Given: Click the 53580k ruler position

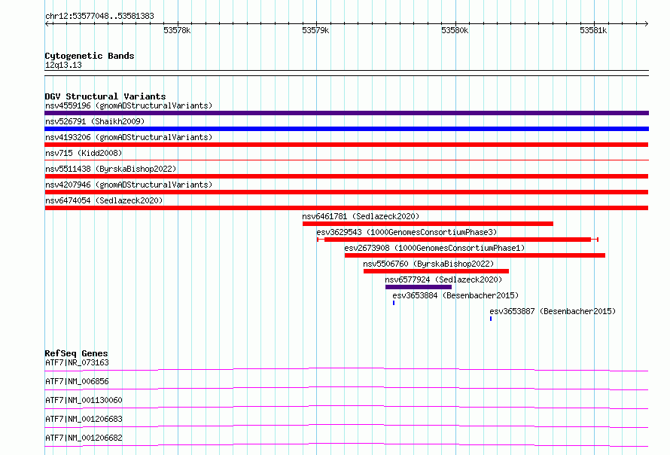Looking at the screenshot, I should (x=455, y=30).
